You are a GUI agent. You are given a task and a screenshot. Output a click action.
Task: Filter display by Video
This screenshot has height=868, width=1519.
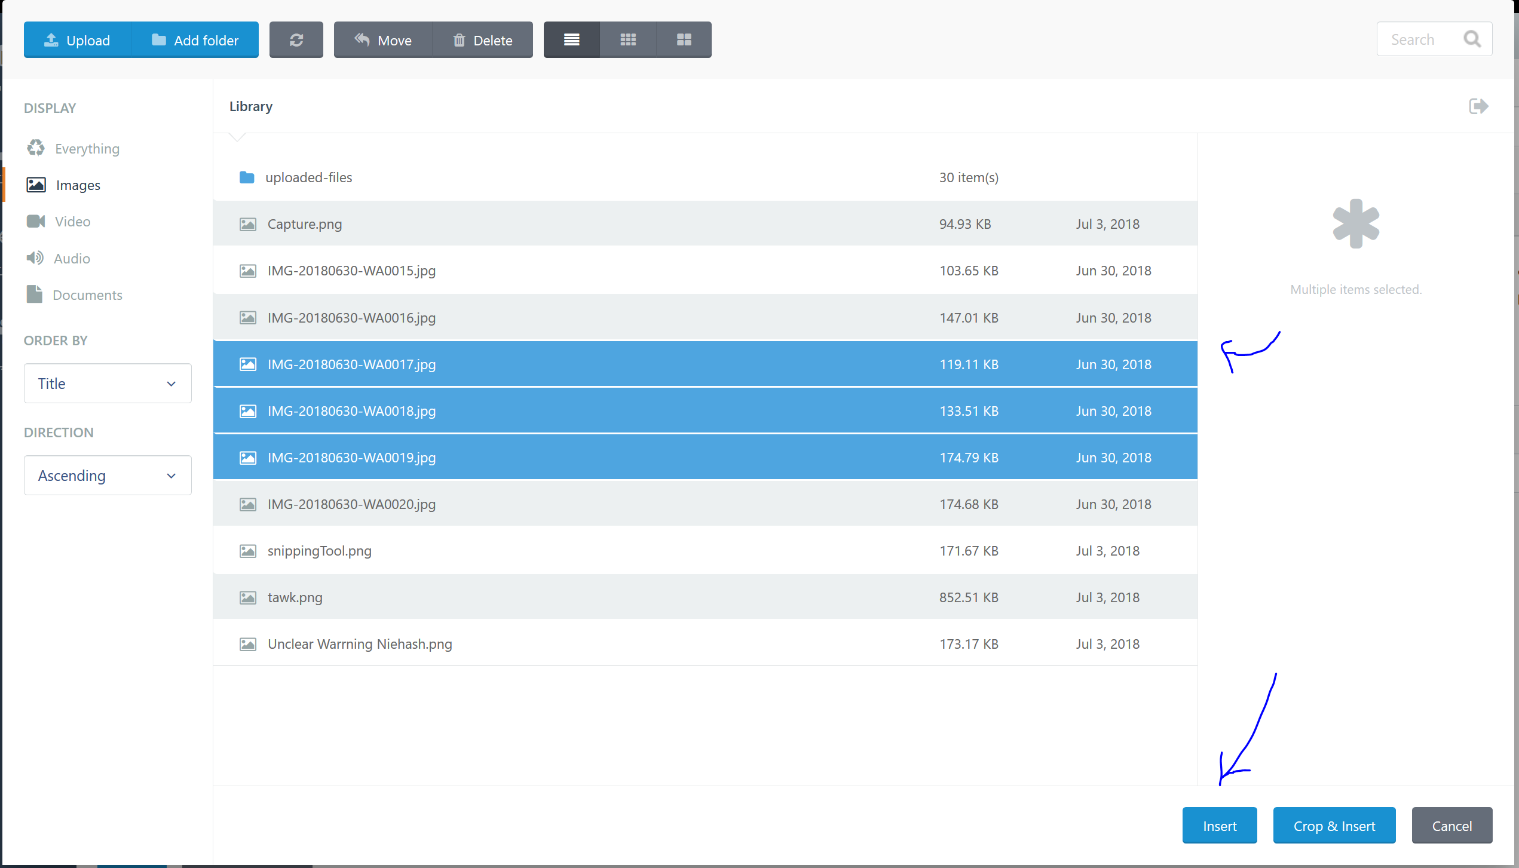click(72, 222)
